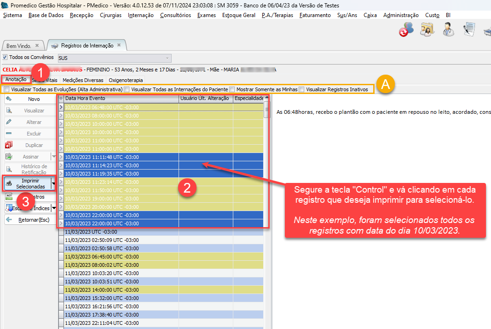Click the doctor icon in toolbar
This screenshot has width=491, height=329.
pos(448,29)
